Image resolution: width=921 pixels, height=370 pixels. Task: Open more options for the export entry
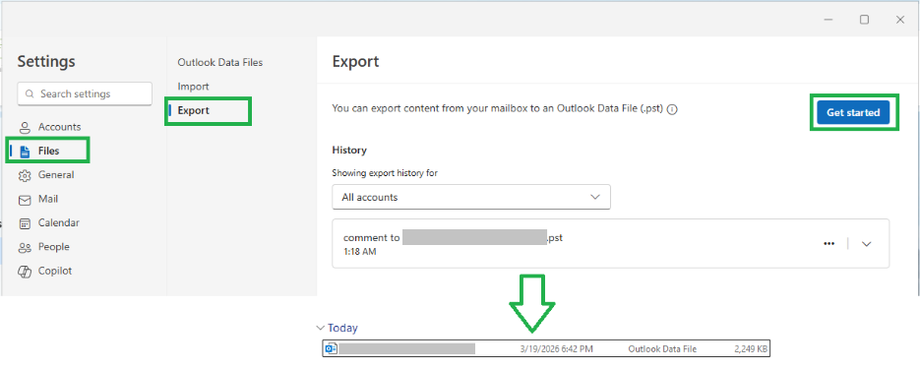click(x=829, y=244)
